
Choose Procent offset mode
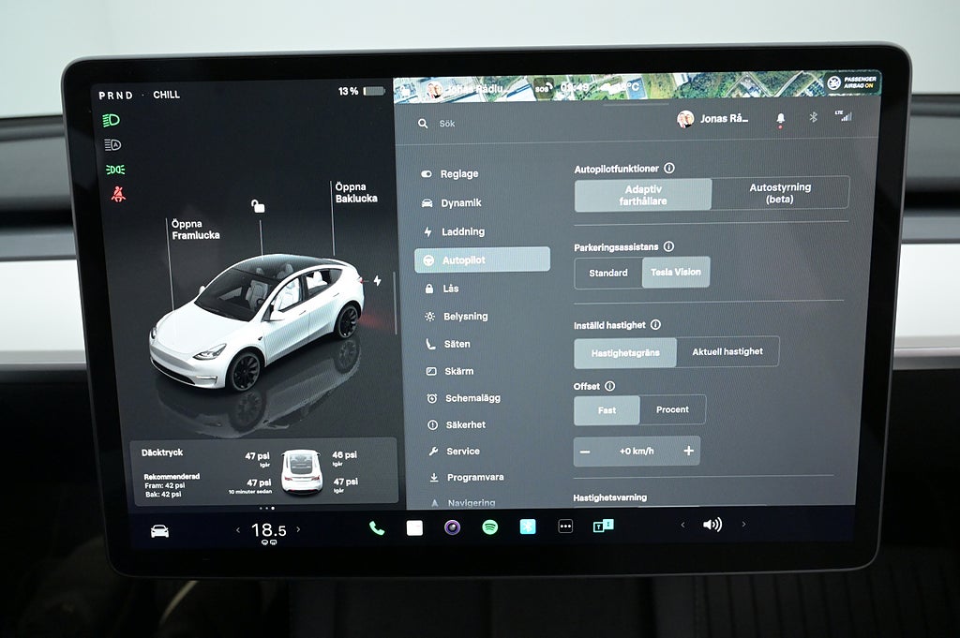[x=672, y=409]
